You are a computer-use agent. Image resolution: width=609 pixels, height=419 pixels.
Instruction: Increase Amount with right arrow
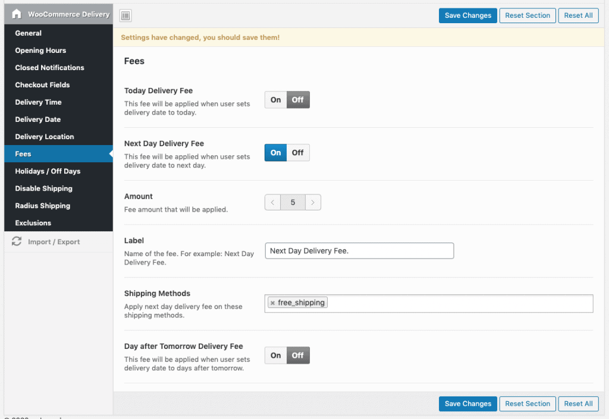point(313,203)
